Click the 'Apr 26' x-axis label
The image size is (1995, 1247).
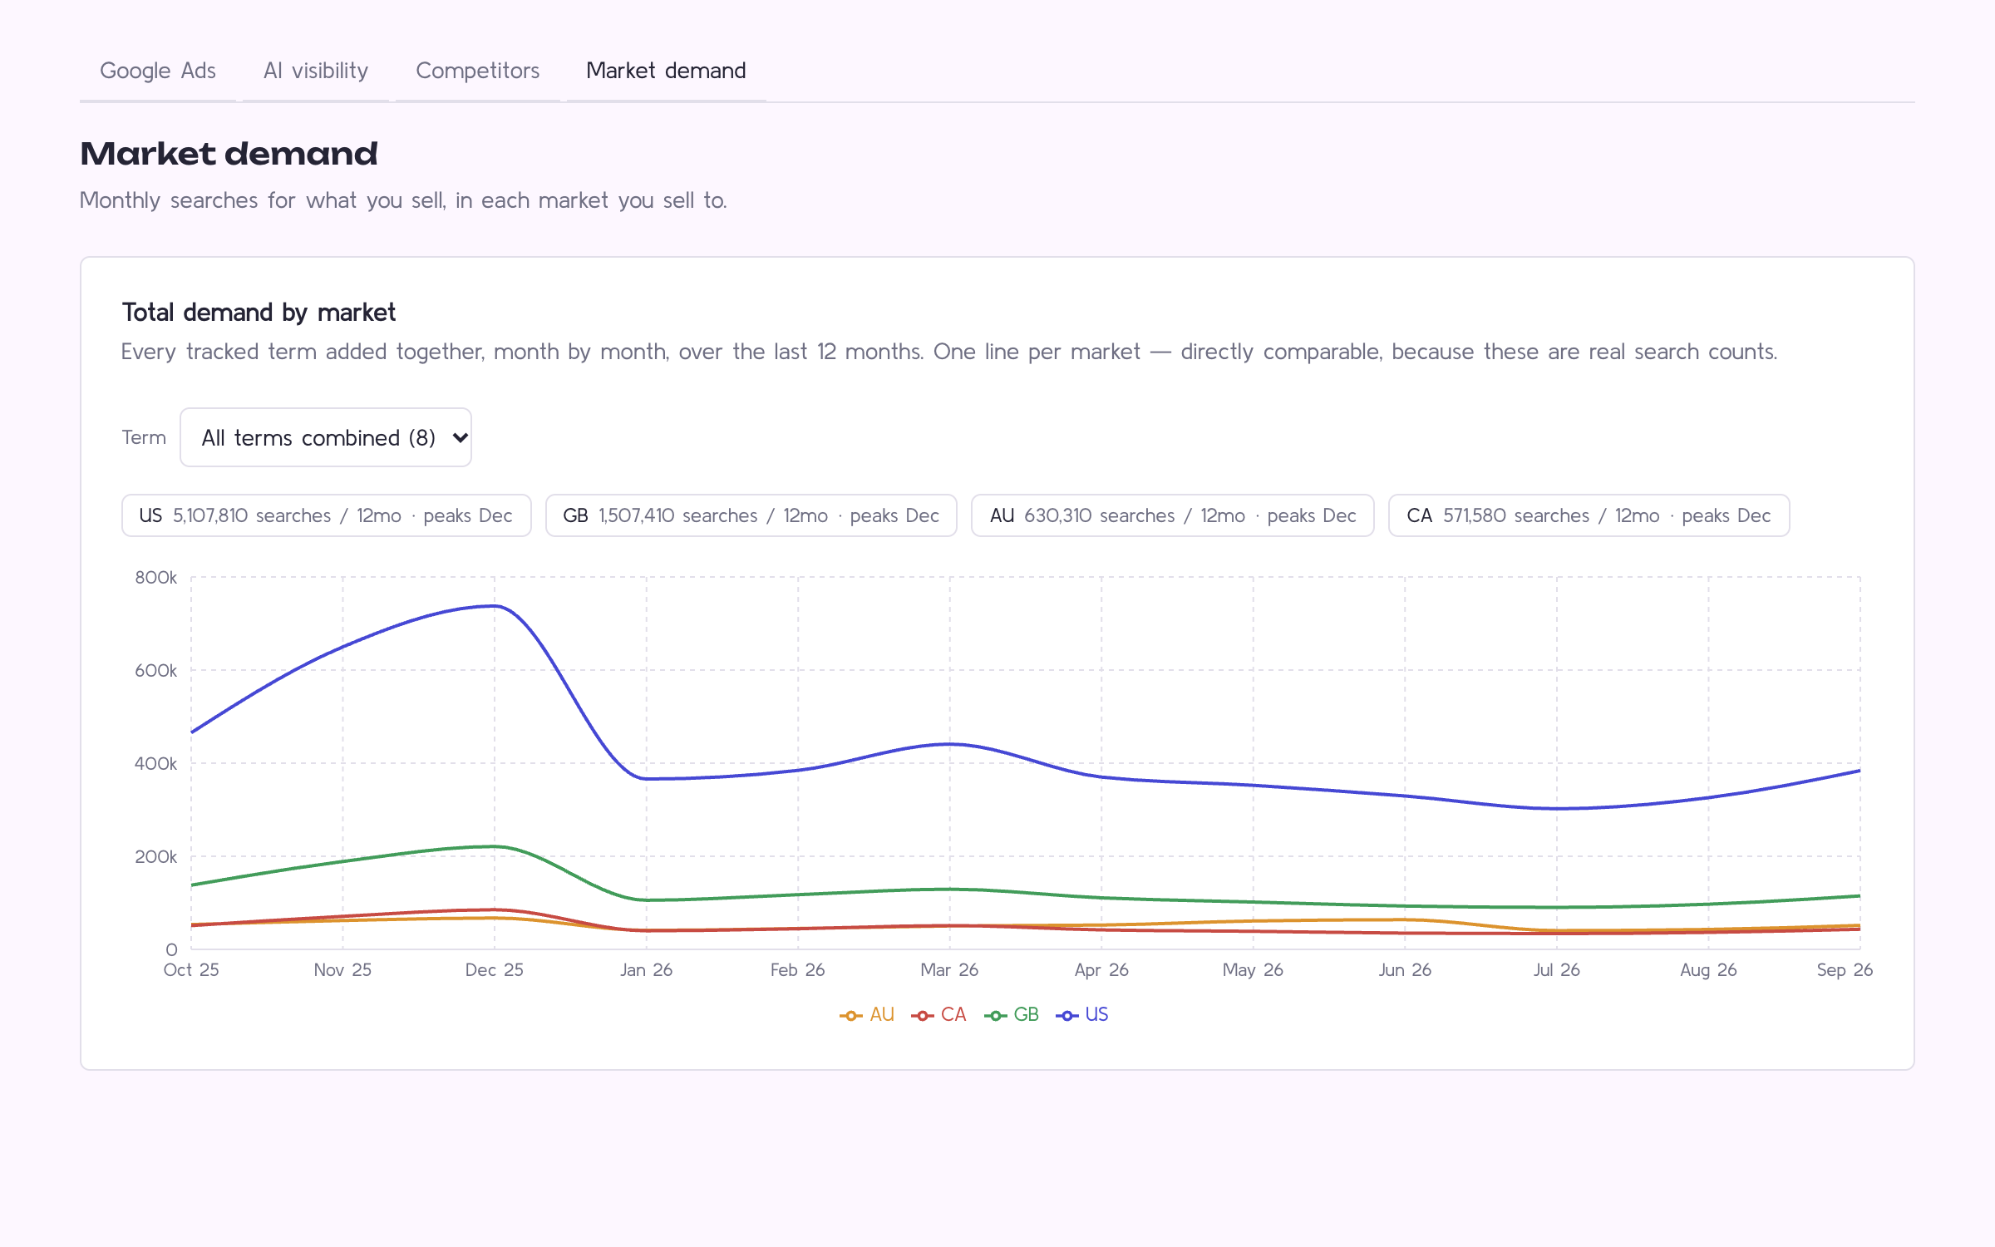(1101, 970)
